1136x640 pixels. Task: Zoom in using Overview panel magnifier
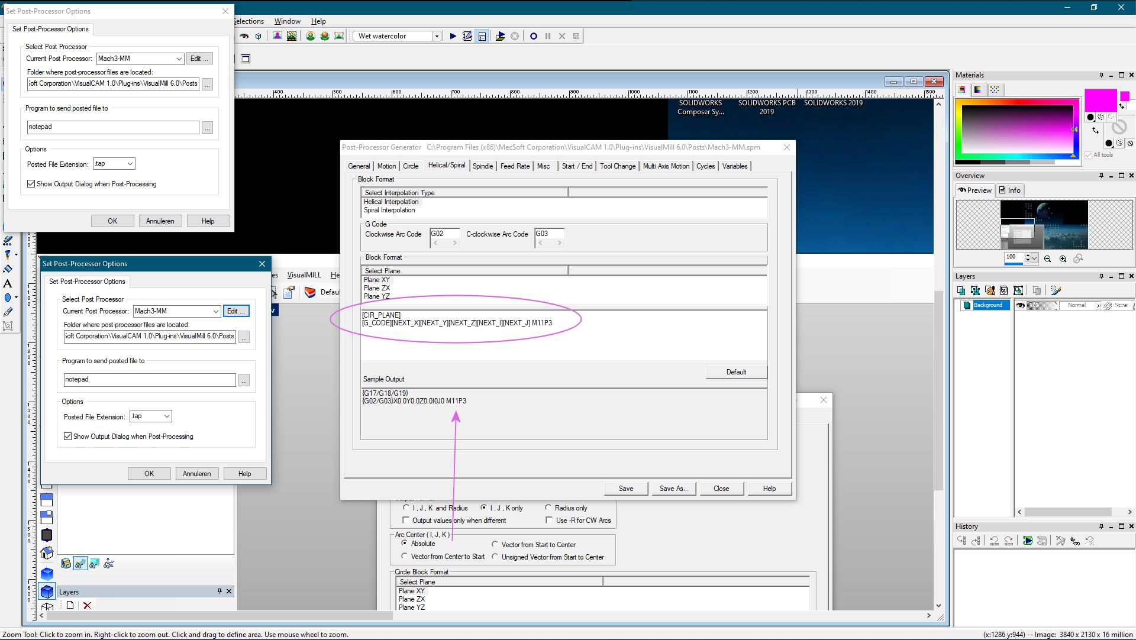tap(1063, 258)
